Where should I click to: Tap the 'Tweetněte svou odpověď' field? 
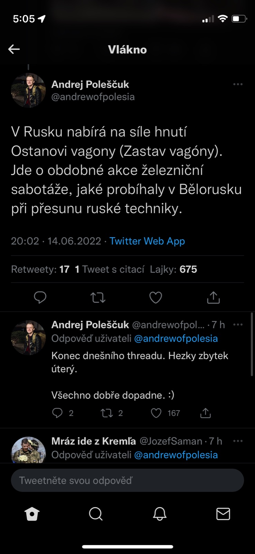click(127, 480)
